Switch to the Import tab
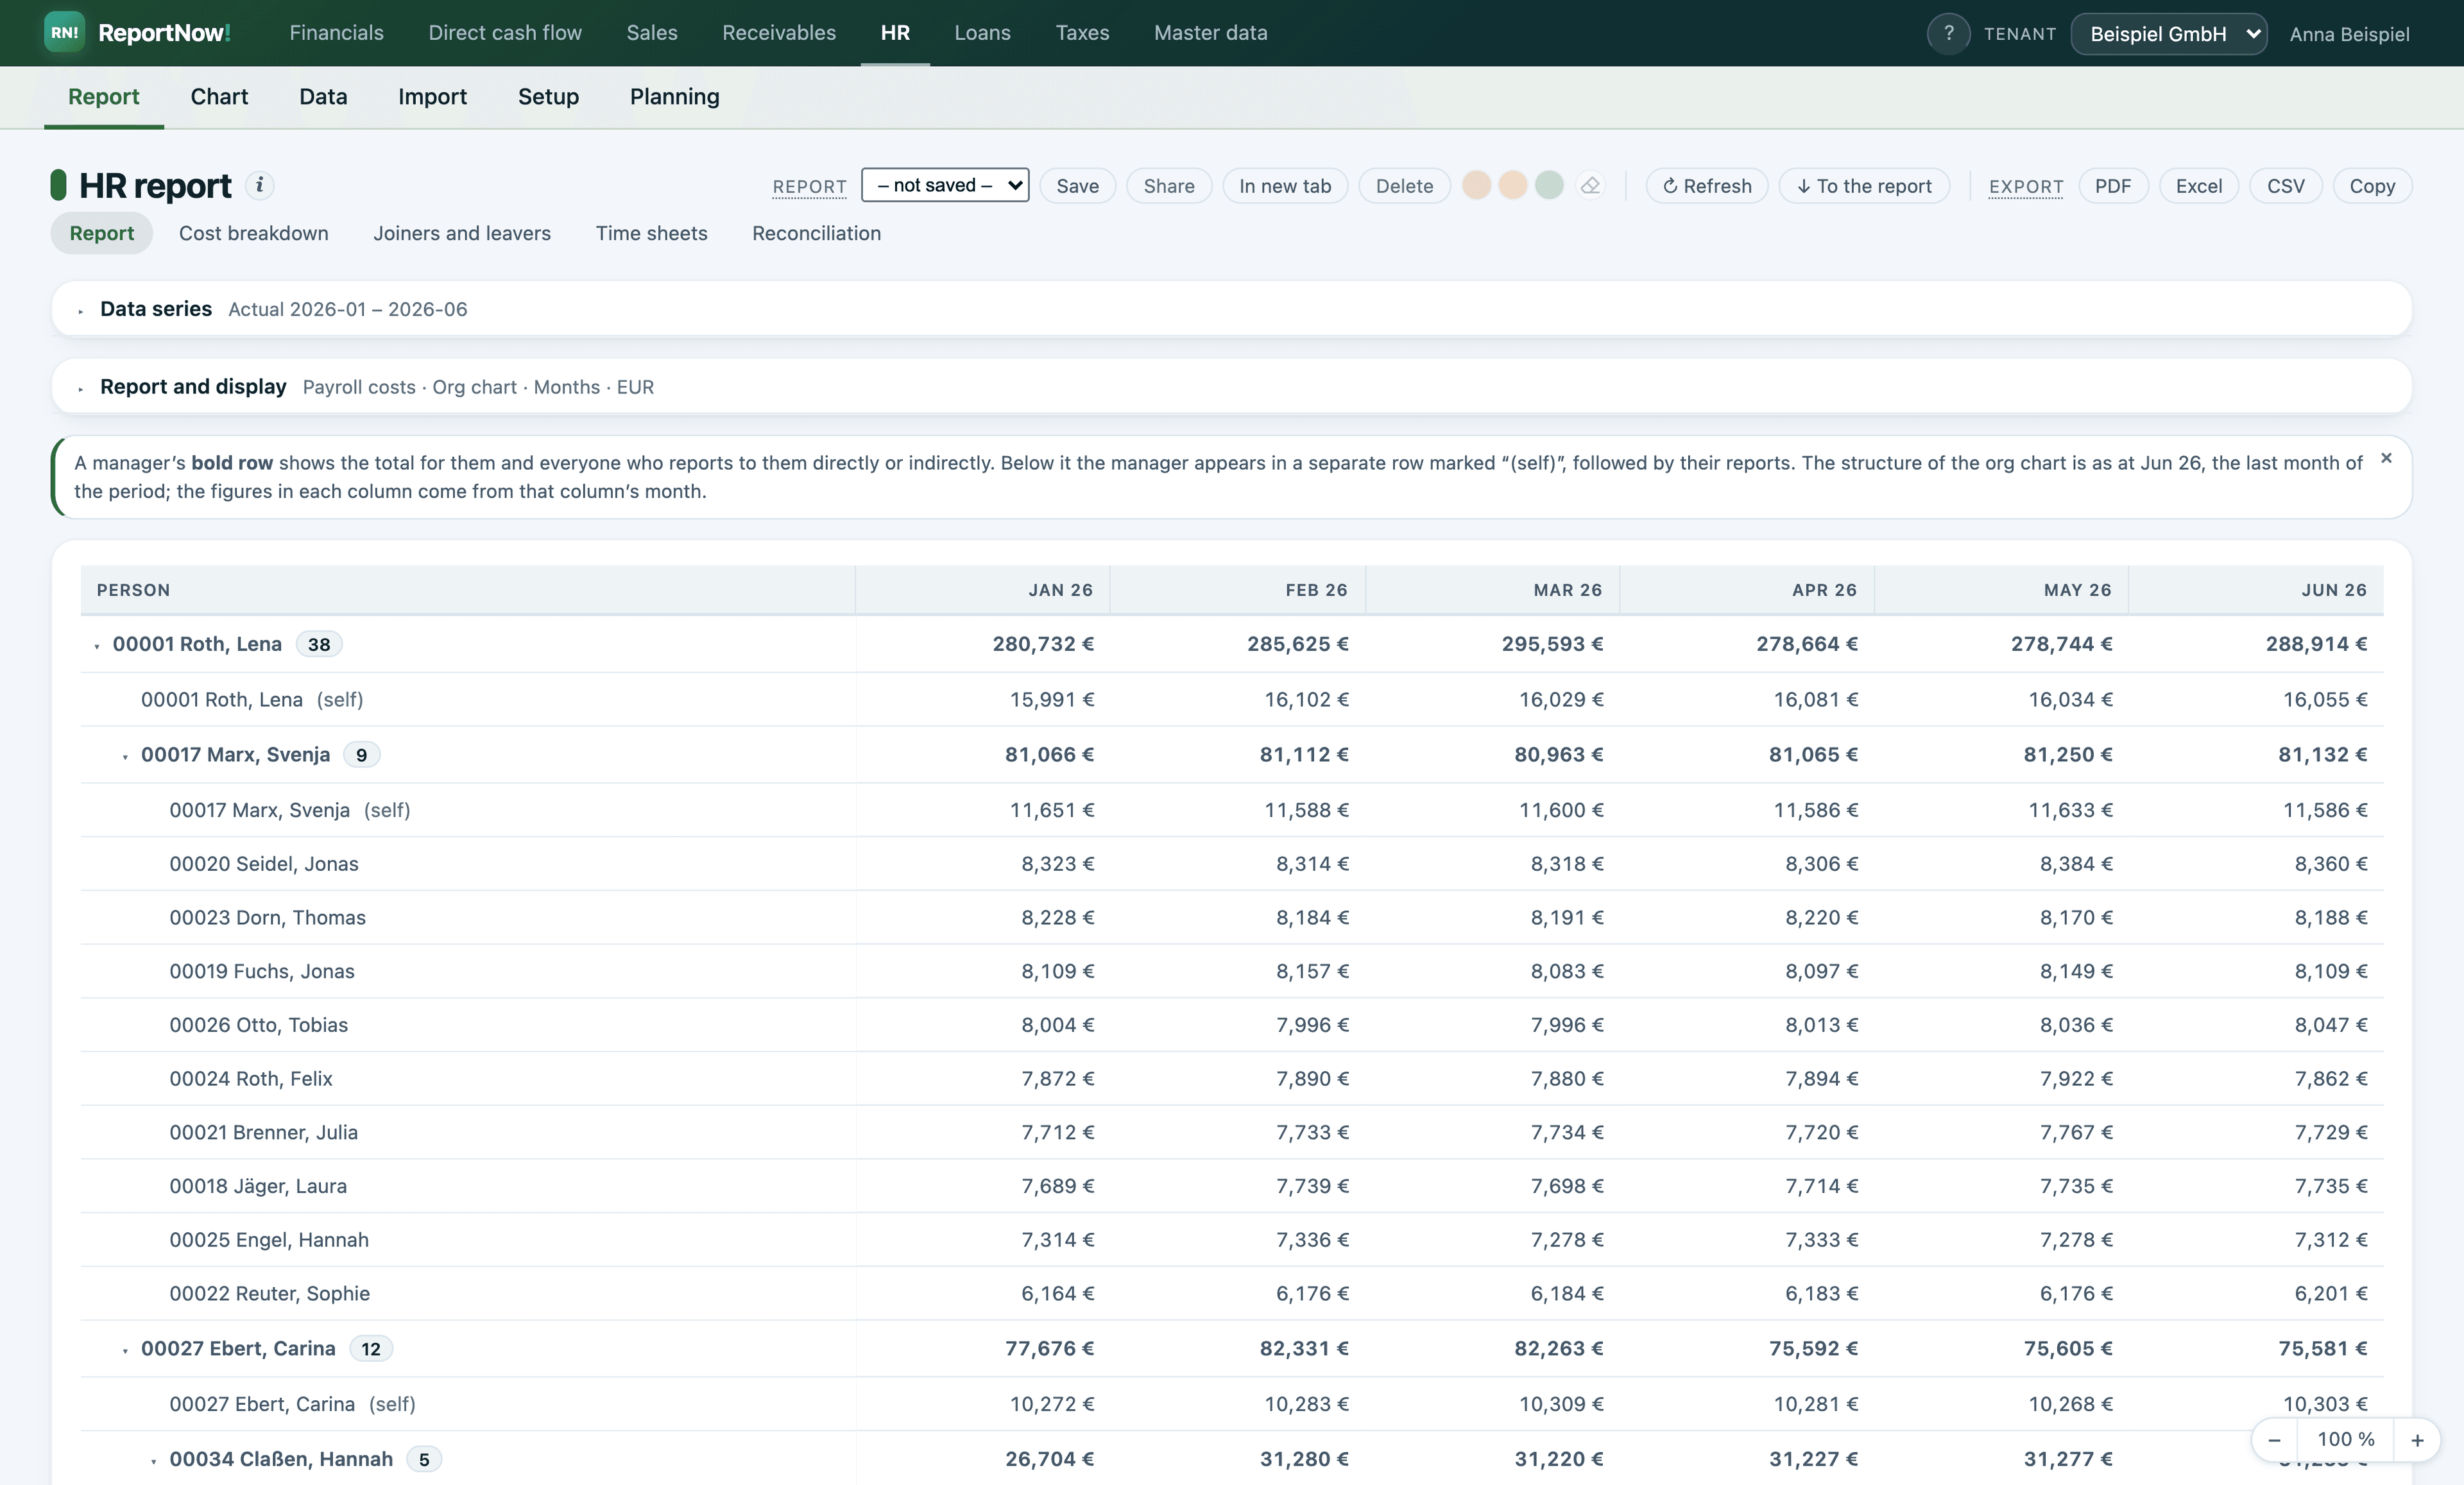The height and width of the screenshot is (1485, 2464). (432, 97)
